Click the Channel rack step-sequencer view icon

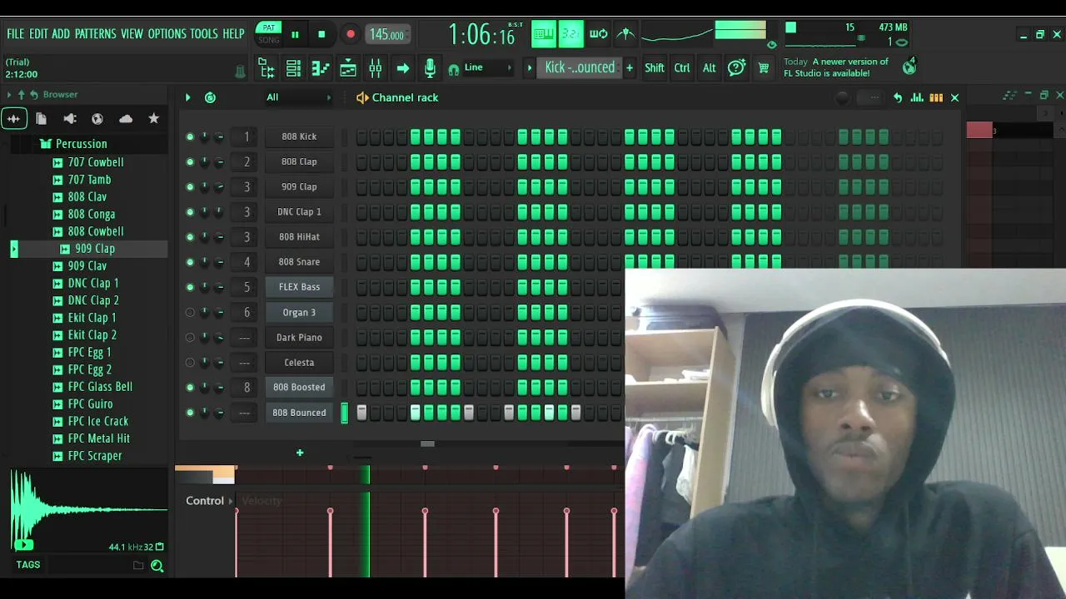click(936, 97)
